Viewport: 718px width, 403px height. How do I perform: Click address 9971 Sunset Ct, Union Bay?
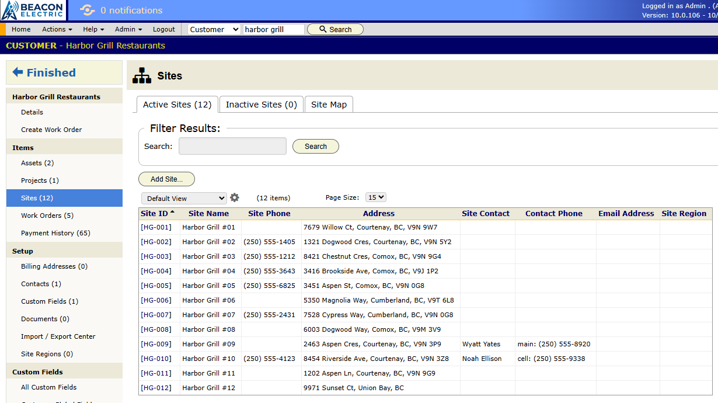tap(354, 388)
